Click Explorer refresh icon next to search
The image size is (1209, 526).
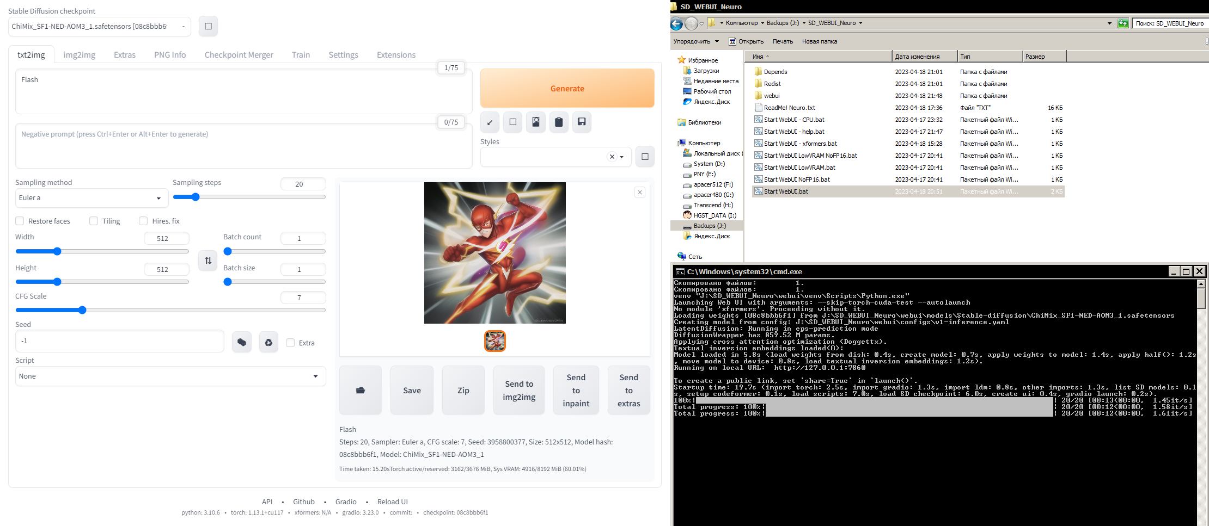pyautogui.click(x=1123, y=23)
